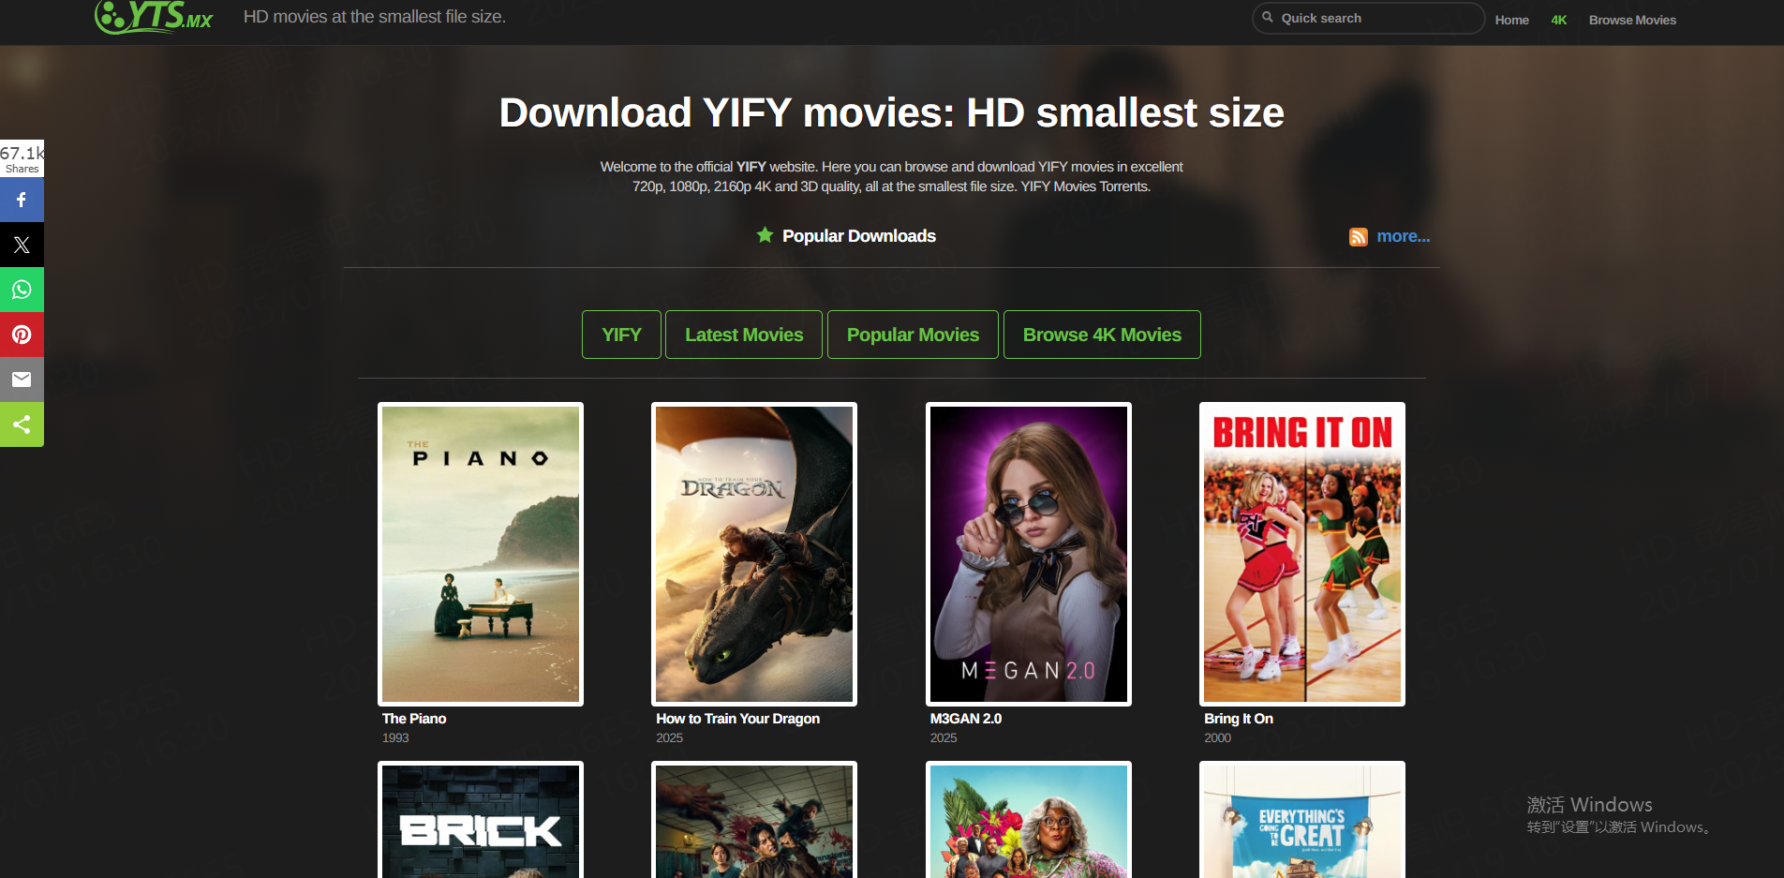The width and height of the screenshot is (1784, 878).
Task: Click the 'more...' link
Action: (x=1403, y=236)
